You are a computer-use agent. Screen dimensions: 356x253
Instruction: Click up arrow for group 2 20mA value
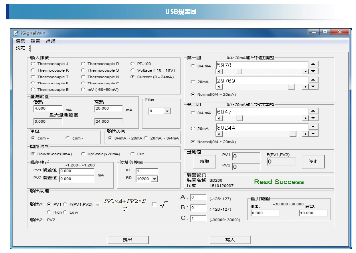coord(313,126)
